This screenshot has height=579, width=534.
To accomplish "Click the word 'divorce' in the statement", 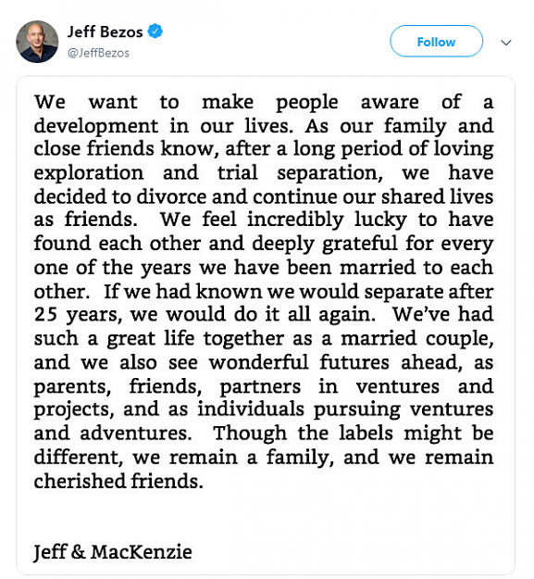I will pyautogui.click(x=171, y=196).
